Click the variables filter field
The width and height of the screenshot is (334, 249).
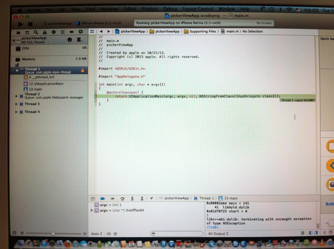point(177,234)
